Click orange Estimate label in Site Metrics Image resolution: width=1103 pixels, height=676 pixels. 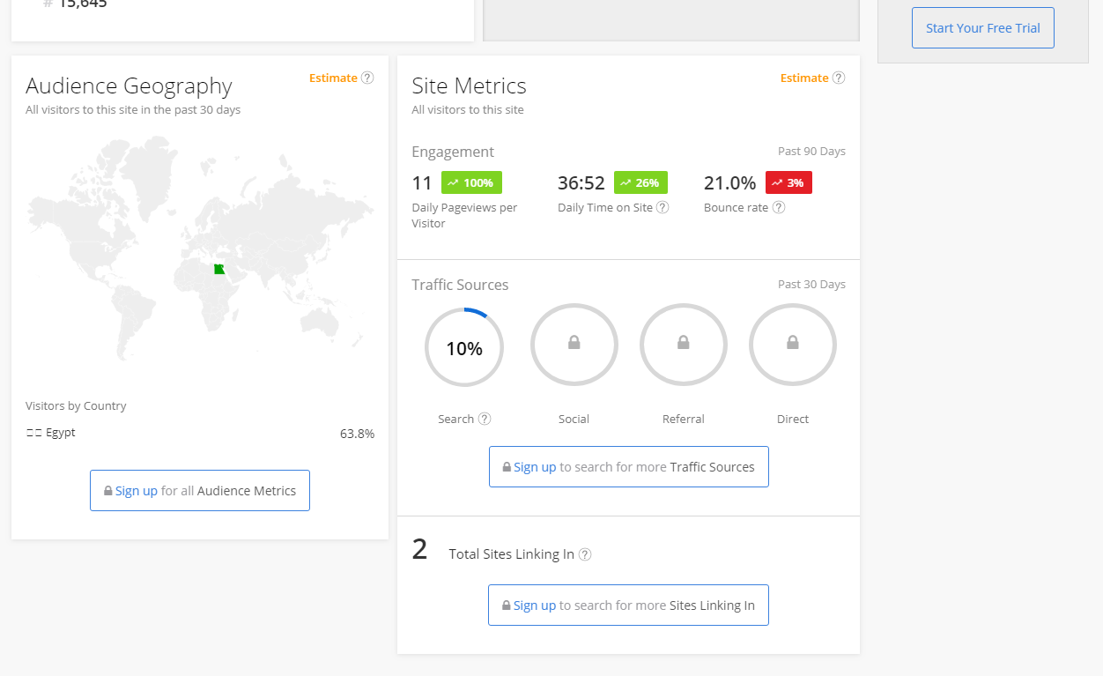click(x=803, y=78)
